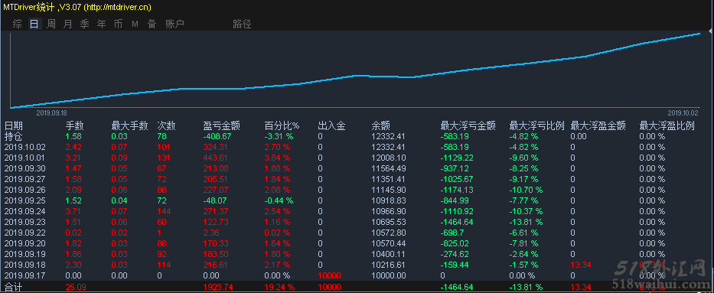
Task: Click the -408.67 open position loss
Action: coord(217,136)
